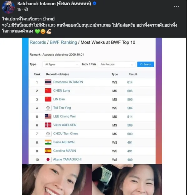Open CHEN Long player link
Screen dimensions: 187x195
click(61, 91)
